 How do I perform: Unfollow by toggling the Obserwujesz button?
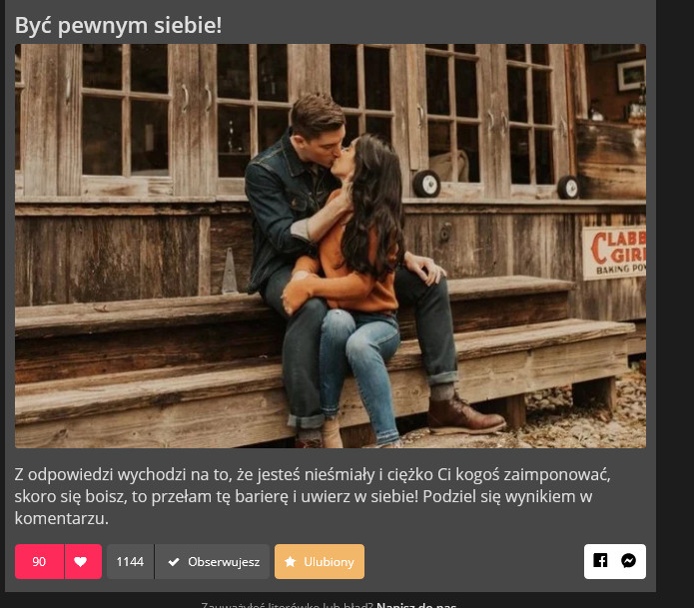coord(212,561)
